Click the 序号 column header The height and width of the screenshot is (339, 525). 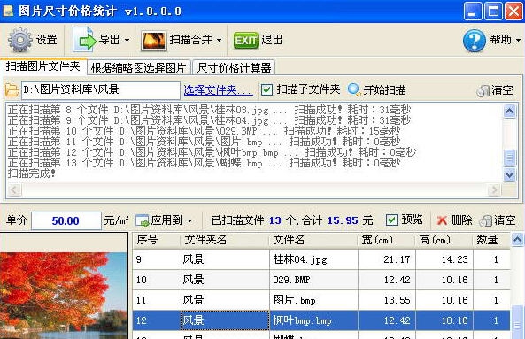click(157, 240)
